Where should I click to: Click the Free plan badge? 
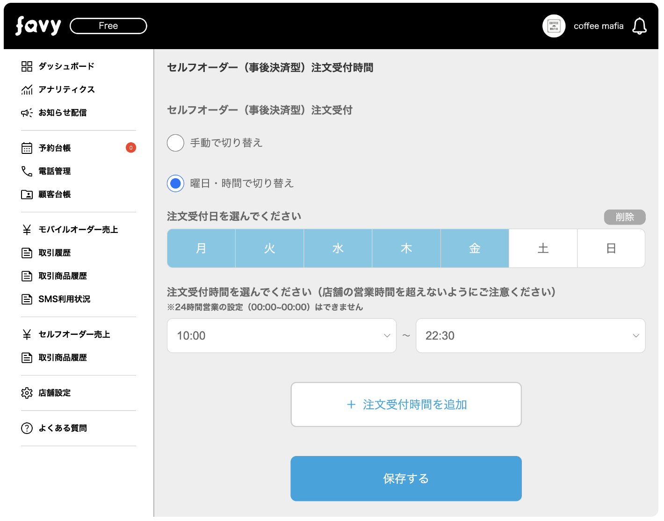[x=108, y=26]
